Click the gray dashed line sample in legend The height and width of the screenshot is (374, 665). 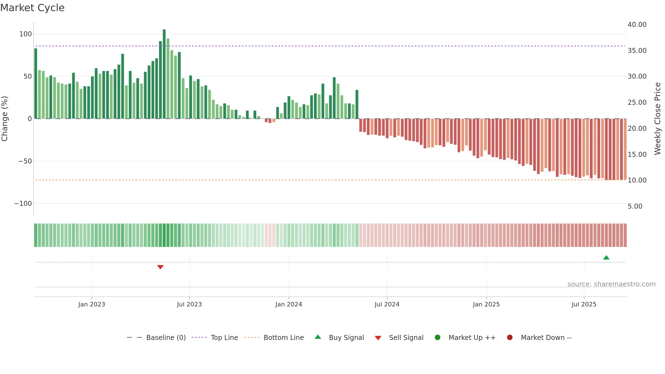tap(134, 337)
